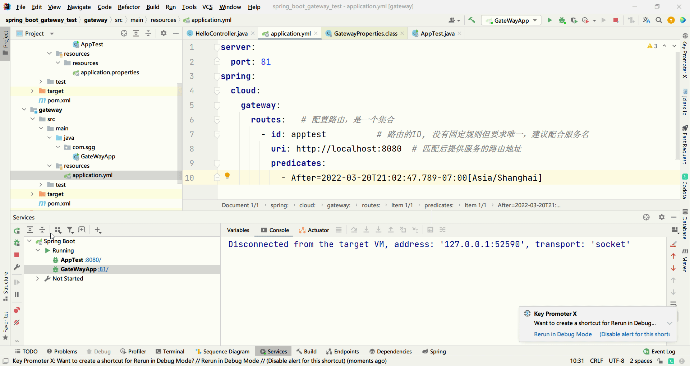Click the Rerun in Debug Mode link

[x=563, y=334]
